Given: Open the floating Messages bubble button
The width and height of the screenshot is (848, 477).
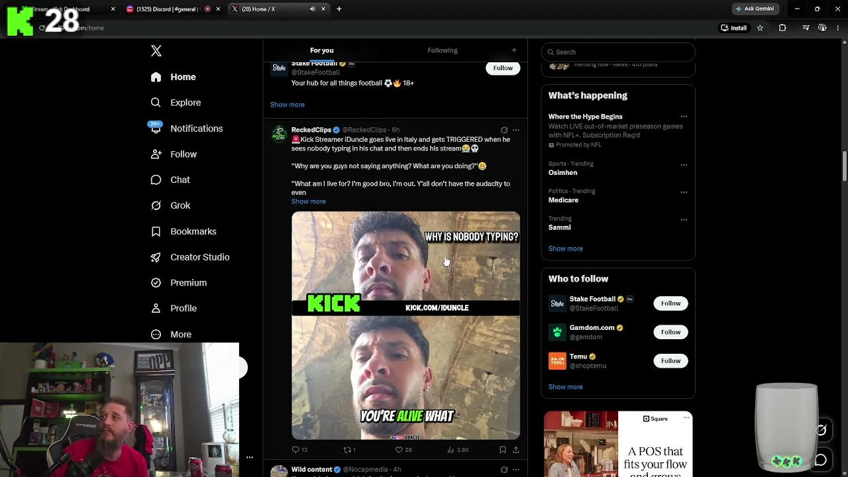Looking at the screenshot, I should [x=821, y=460].
